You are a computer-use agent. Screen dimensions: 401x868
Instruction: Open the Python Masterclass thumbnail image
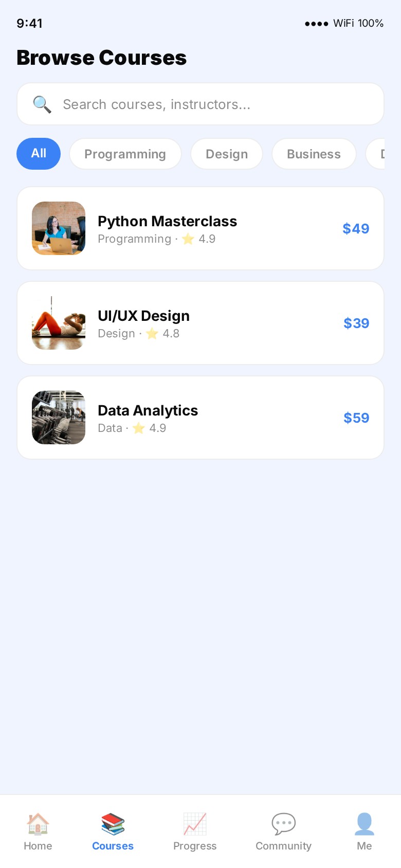point(59,228)
